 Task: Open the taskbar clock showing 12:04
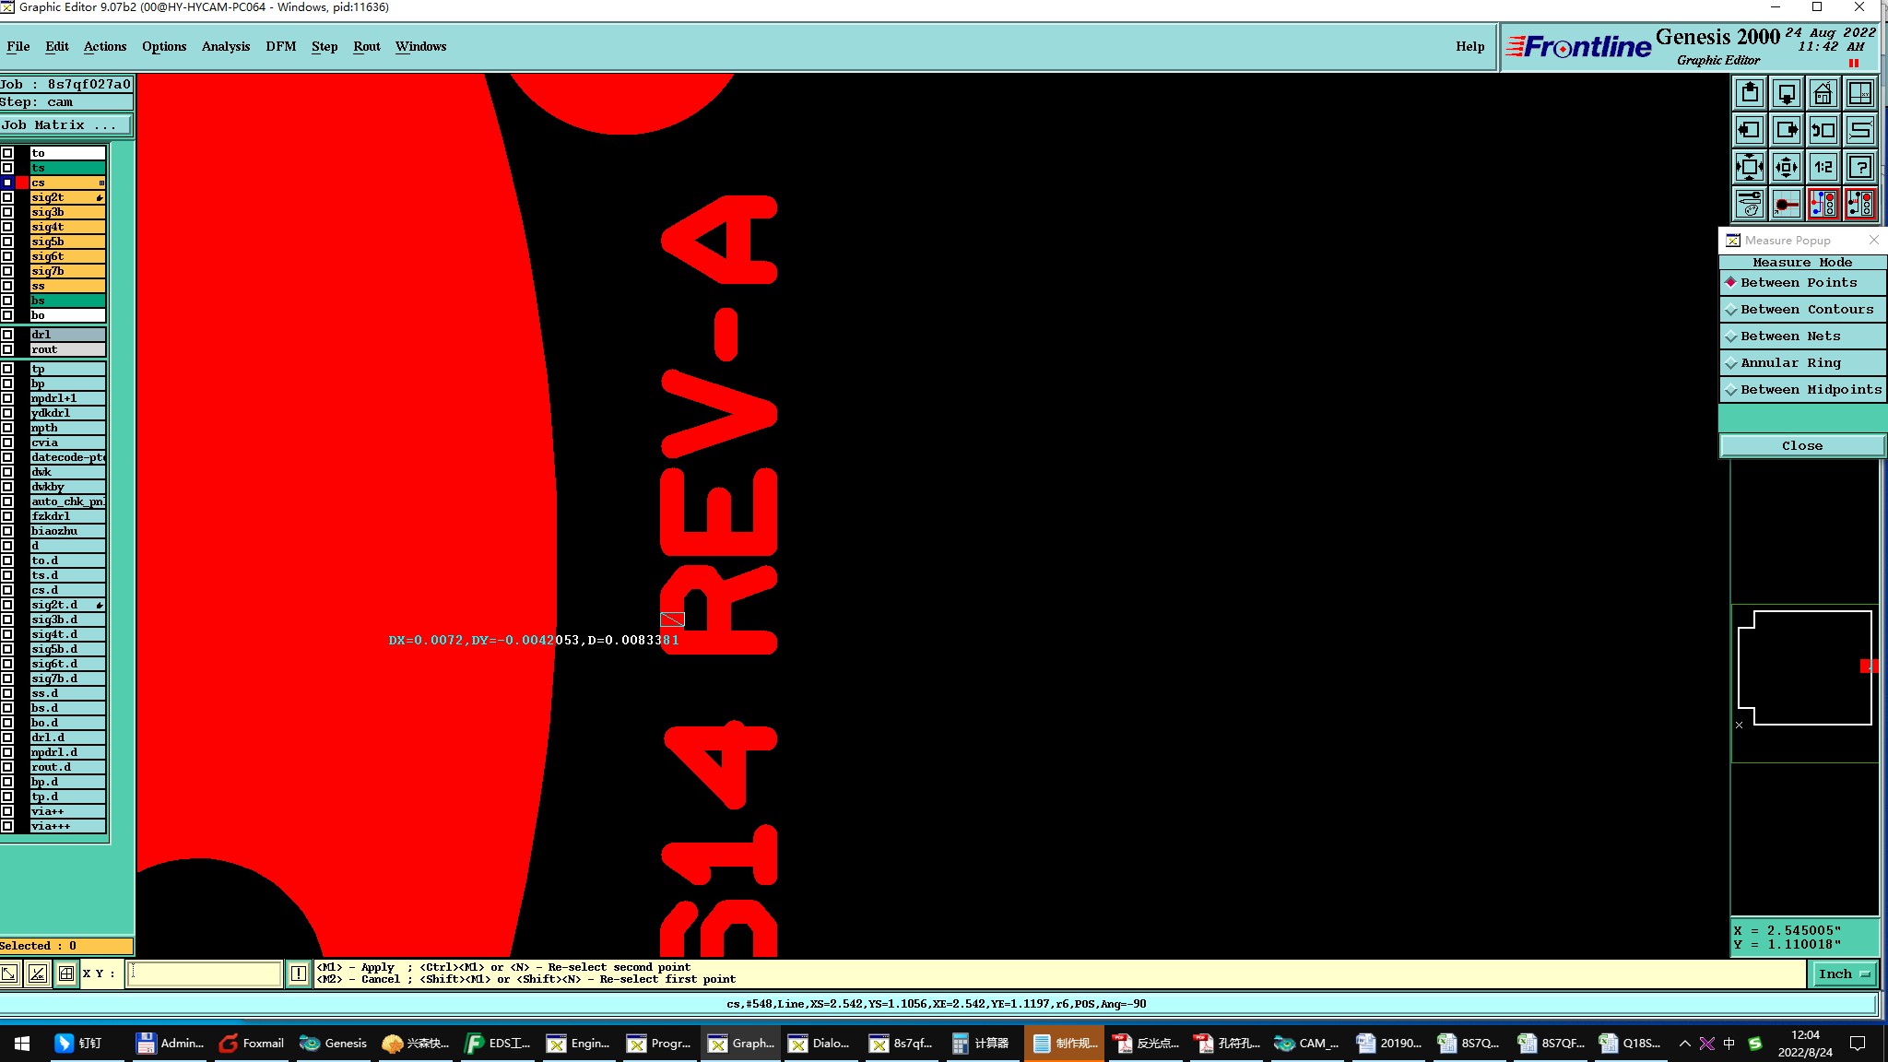1805,1044
